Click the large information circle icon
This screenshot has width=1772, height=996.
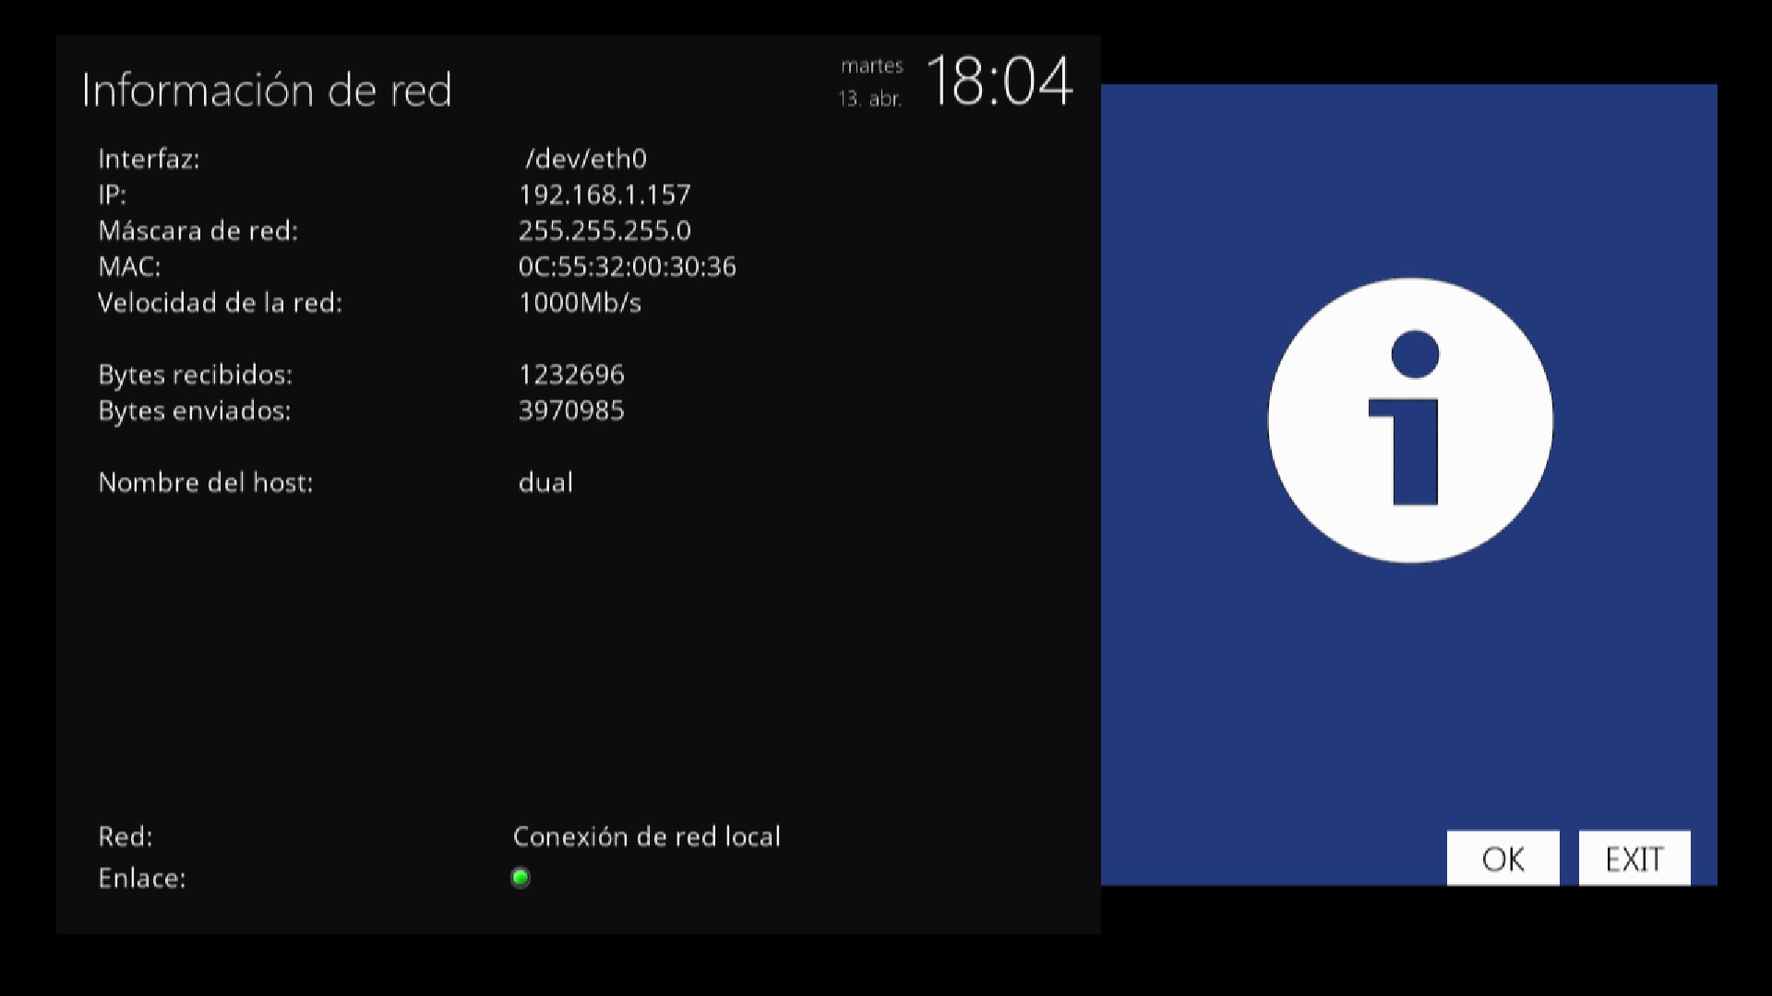[x=1409, y=421]
